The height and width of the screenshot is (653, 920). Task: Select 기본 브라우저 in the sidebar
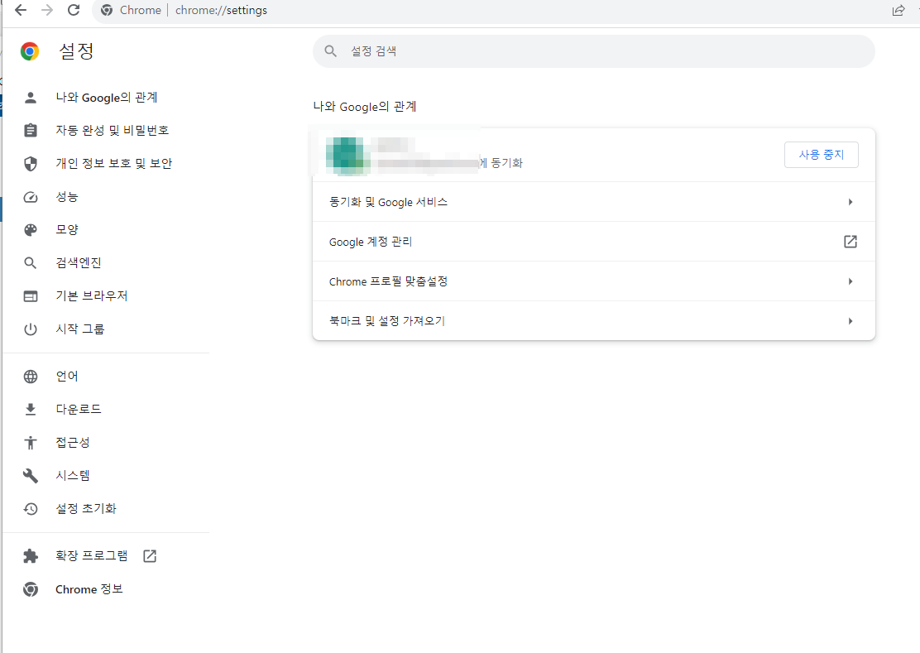pos(85,295)
